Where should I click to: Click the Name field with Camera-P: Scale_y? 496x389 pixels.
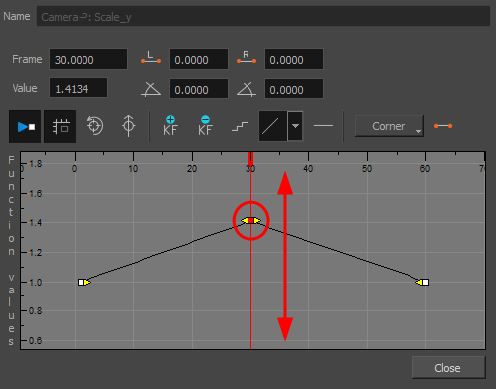[263, 16]
